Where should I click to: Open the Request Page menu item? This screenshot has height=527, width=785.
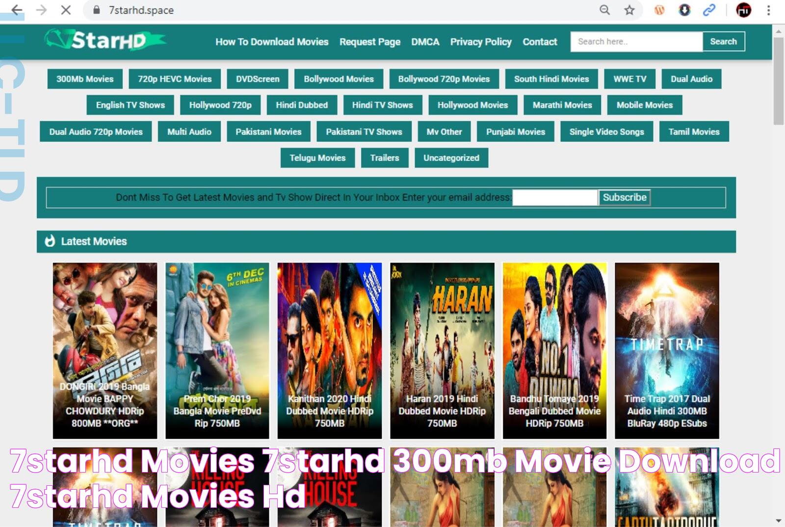[370, 42]
